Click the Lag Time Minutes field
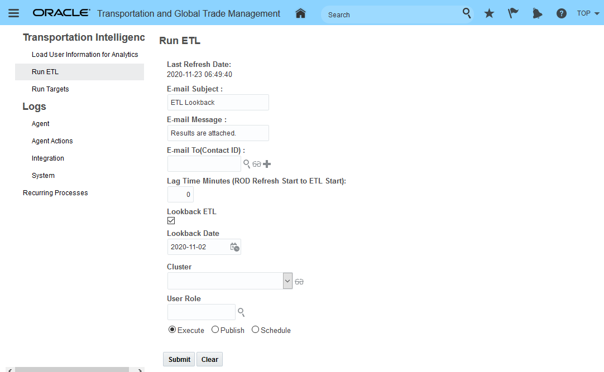604x372 pixels. point(180,194)
